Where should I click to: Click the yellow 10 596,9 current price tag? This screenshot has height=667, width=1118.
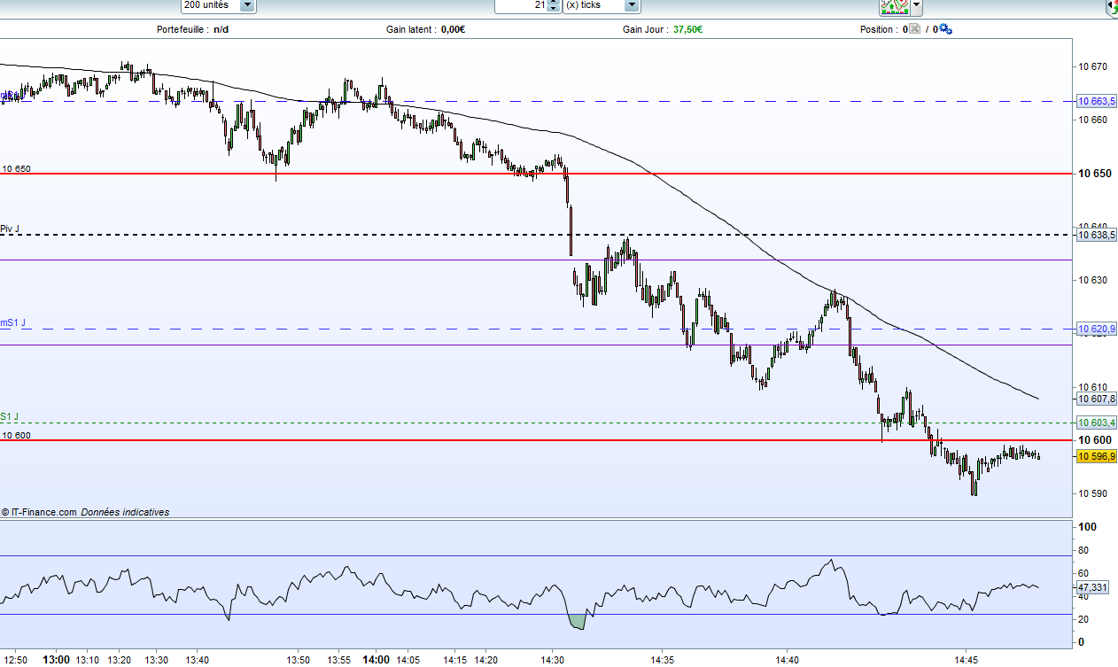[x=1097, y=456]
